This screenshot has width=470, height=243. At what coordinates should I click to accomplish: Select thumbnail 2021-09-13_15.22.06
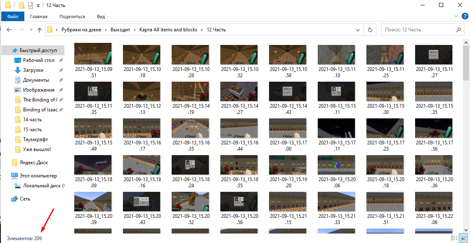(434, 202)
